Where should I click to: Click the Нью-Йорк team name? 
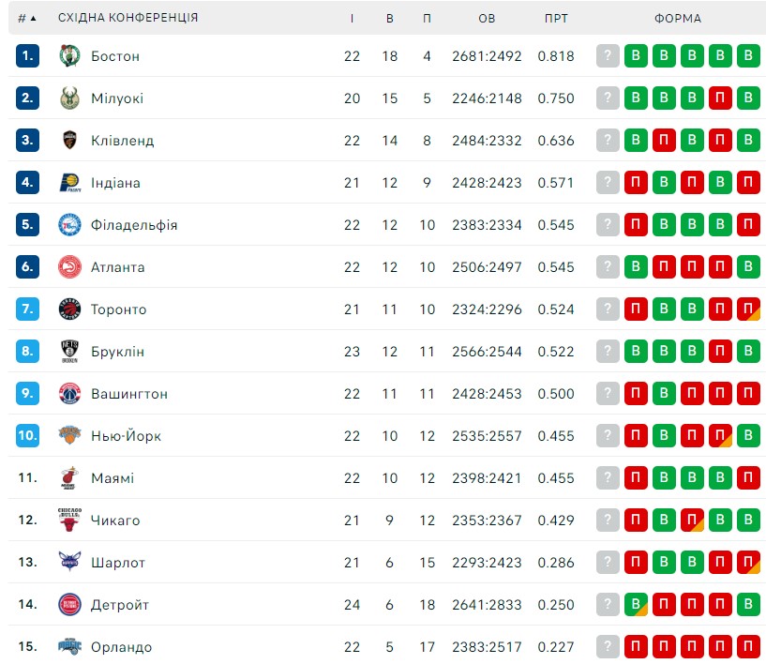[126, 436]
